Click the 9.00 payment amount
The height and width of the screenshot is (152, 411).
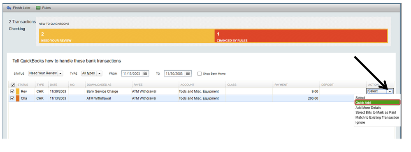(x=315, y=92)
